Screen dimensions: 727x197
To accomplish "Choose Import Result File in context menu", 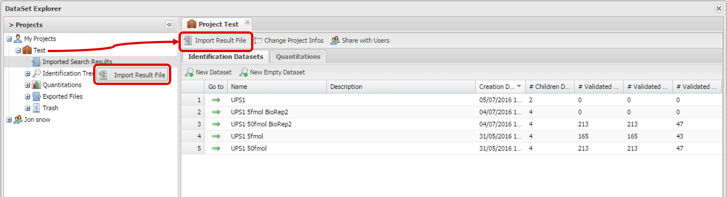I will click(139, 75).
